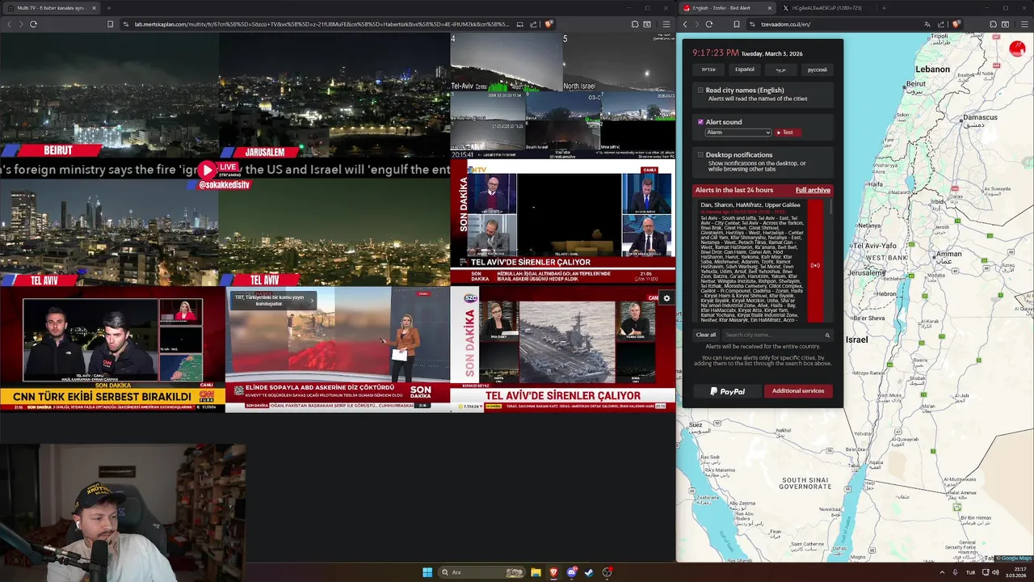Click the settings gear on the Sözcü TV tile
Screen dimensions: 1034x582
(x=666, y=298)
